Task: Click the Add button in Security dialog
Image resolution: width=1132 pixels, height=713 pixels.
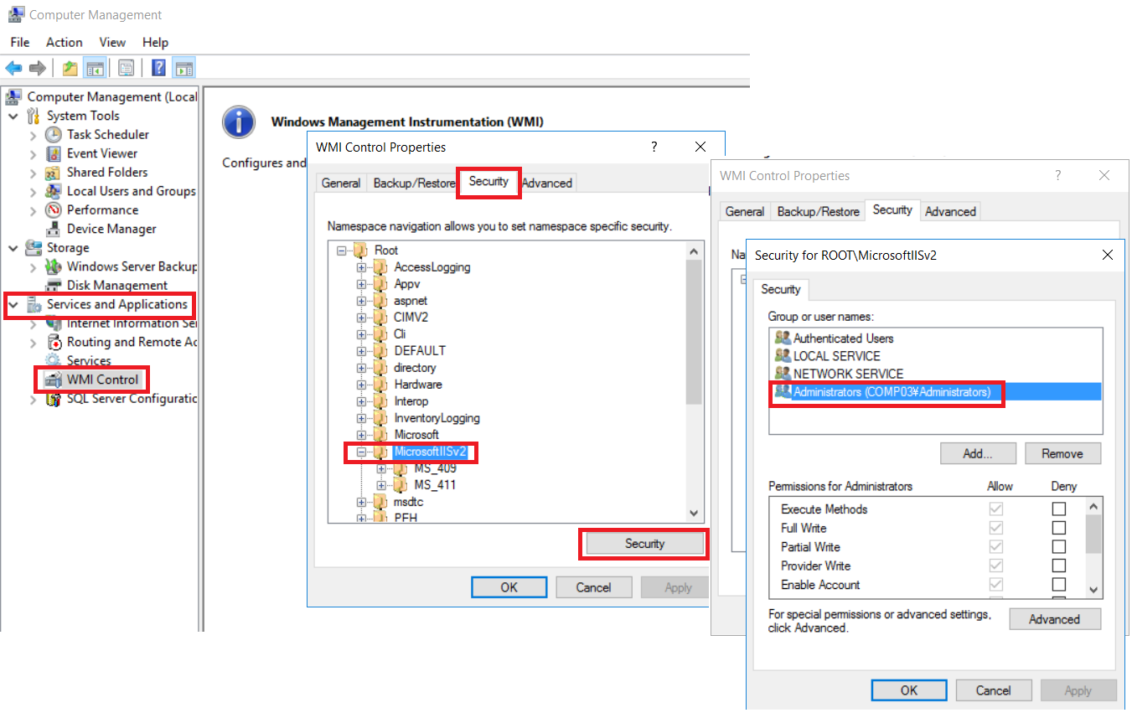Action: pyautogui.click(x=978, y=453)
